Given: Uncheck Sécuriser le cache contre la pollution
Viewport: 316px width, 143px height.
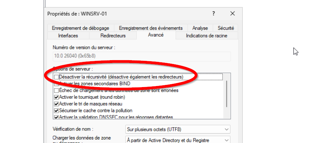Looking at the screenshot, I should tap(56, 110).
